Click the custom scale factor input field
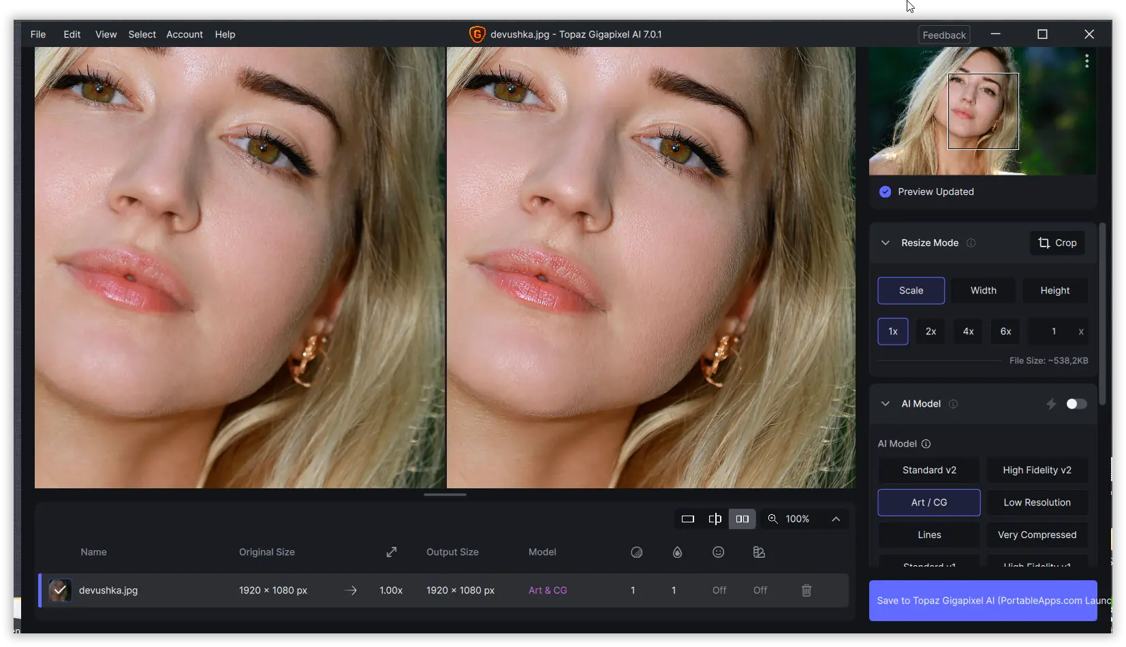Image resolution: width=1126 pixels, height=647 pixels. click(1053, 332)
